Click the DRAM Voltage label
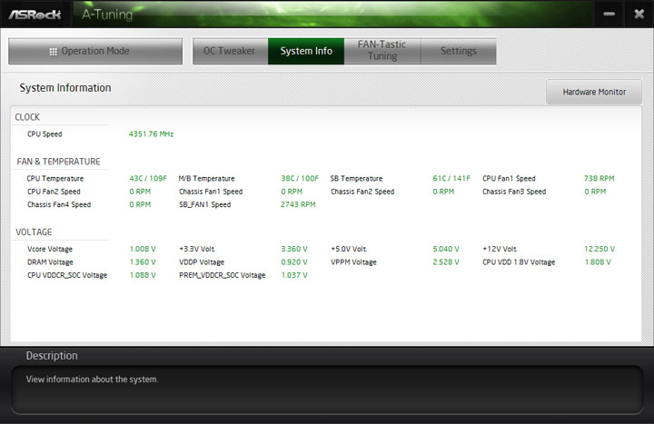 [x=50, y=262]
